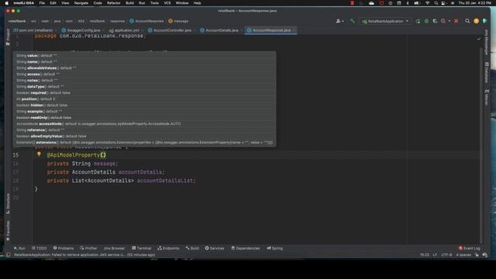Image resolution: width=496 pixels, height=279 pixels.
Task: Open the RetailbankApplication run configuration dropdown
Action: (385, 21)
